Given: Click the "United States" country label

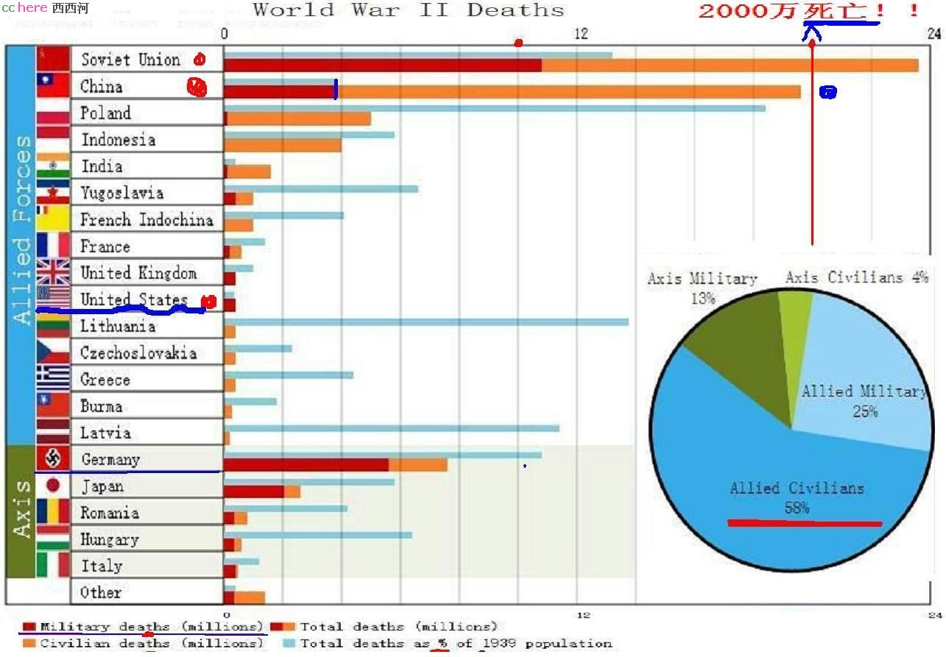Looking at the screenshot, I should [x=134, y=299].
